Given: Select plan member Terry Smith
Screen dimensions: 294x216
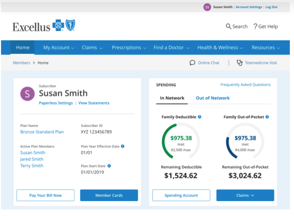Looking at the screenshot, I should tap(32, 166).
